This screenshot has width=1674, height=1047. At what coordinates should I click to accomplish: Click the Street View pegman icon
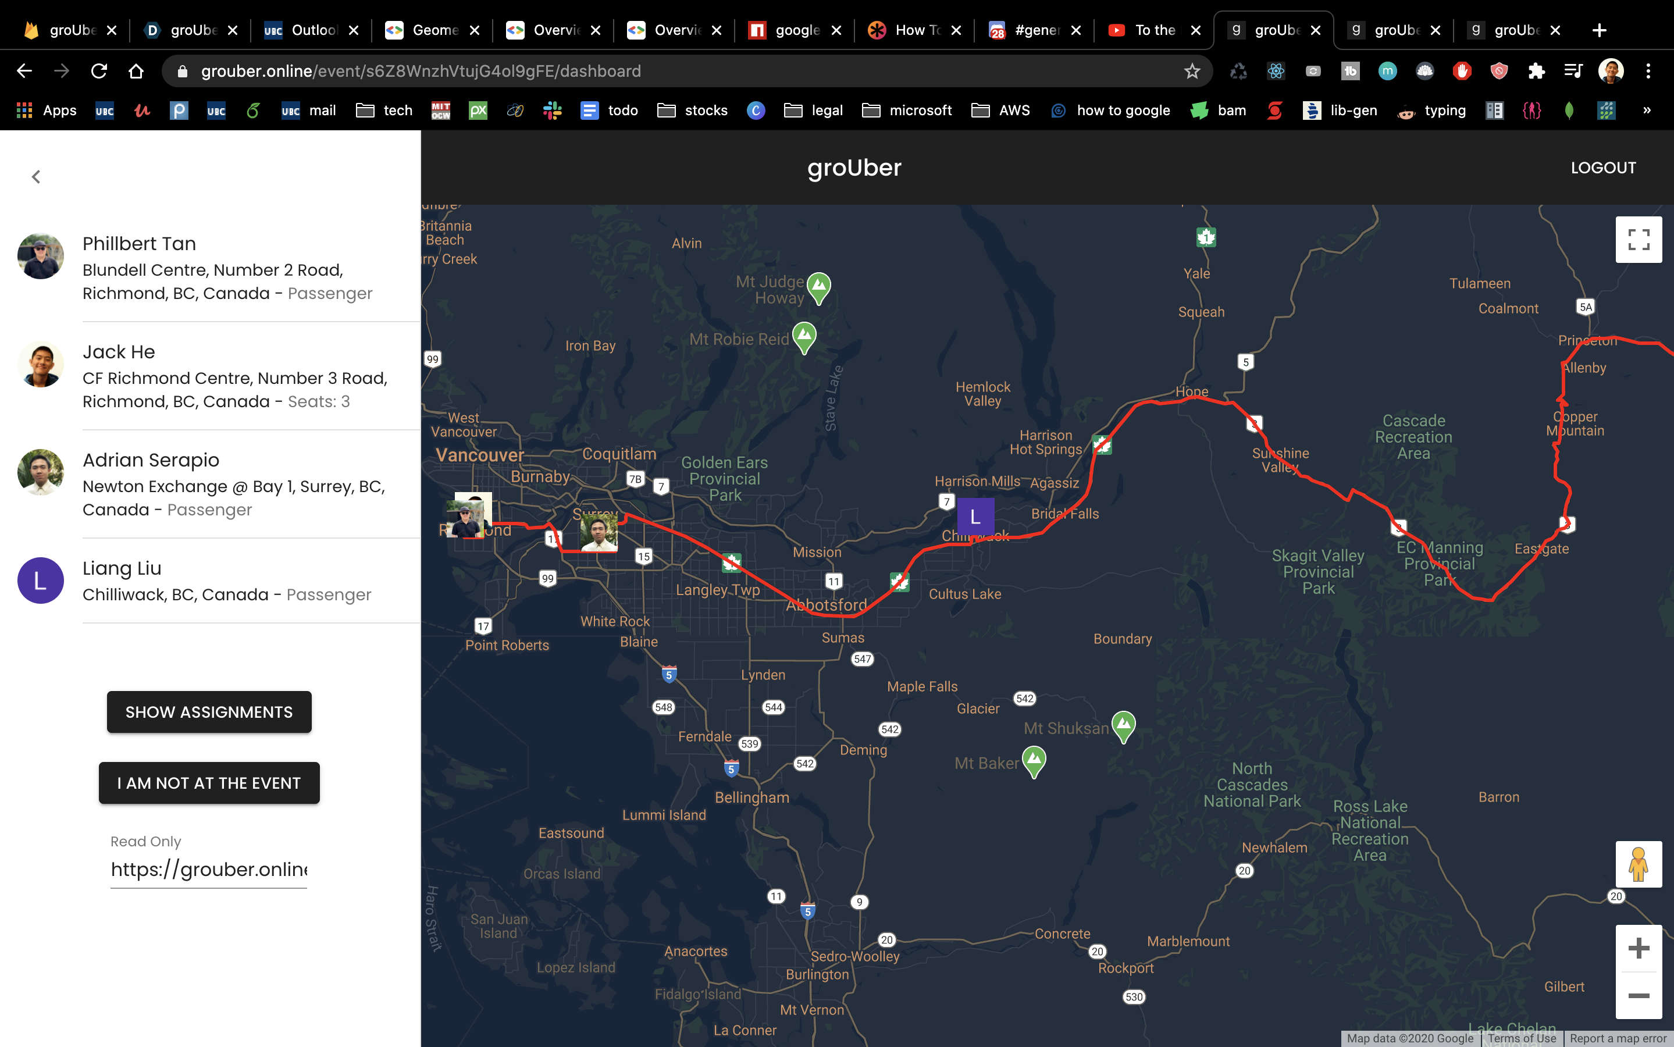[x=1638, y=864]
